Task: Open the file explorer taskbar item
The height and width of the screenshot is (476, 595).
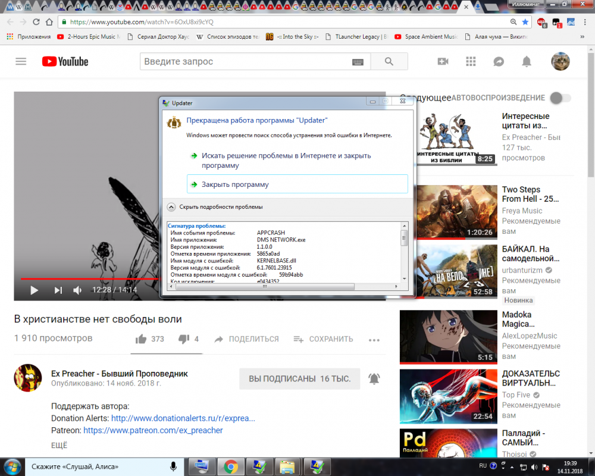Action: click(x=287, y=467)
